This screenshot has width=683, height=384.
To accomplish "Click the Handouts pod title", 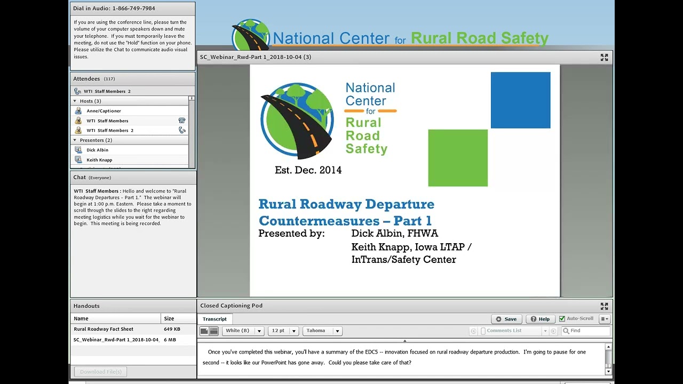I will 86,306.
